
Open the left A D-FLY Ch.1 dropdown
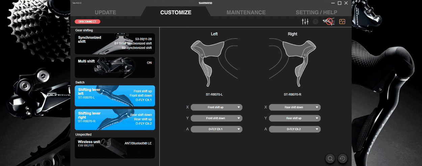(x=216, y=129)
